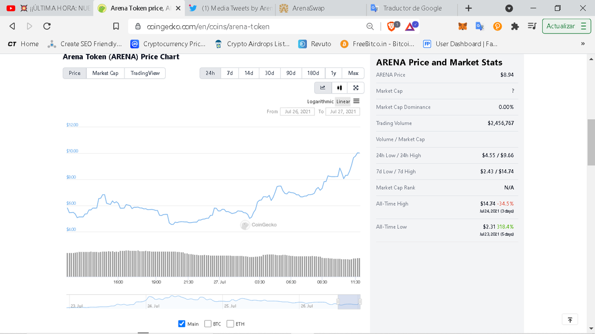
Task: Close the Arena Token price tab
Action: coord(178,8)
